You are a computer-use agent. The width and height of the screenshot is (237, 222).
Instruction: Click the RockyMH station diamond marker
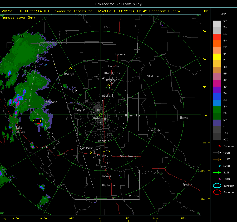(x=70, y=69)
